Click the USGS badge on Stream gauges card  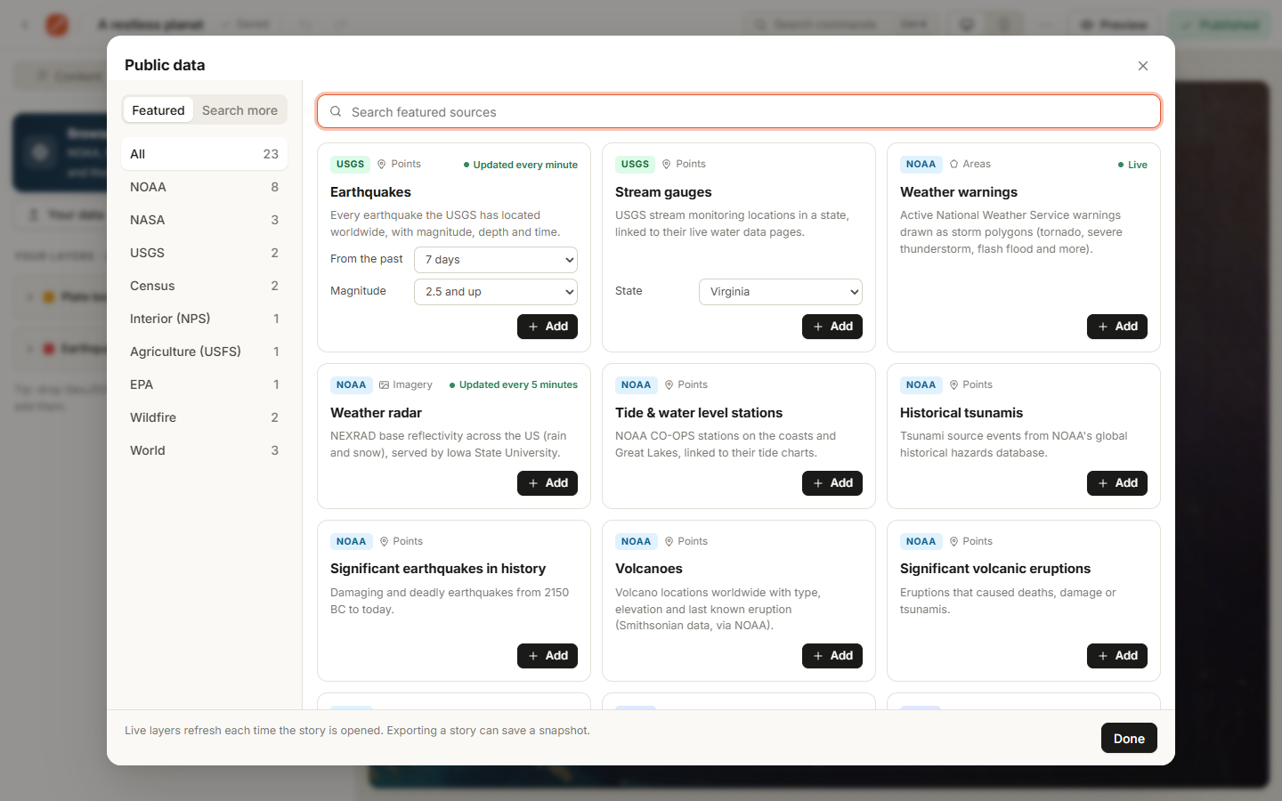(x=635, y=164)
